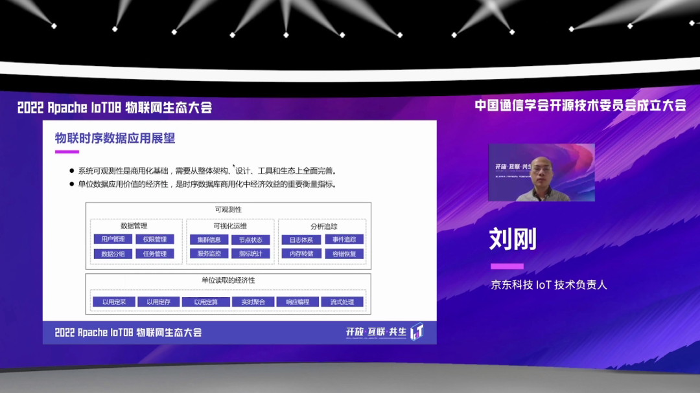Screen dimensions: 700x393
Task: Click slide title 物联时序数据应用展望
Action: click(115, 139)
